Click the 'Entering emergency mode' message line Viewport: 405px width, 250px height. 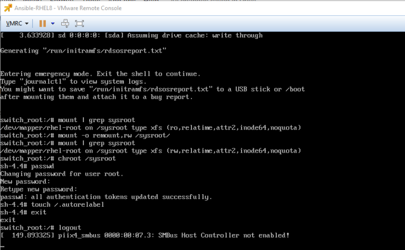click(x=100, y=74)
